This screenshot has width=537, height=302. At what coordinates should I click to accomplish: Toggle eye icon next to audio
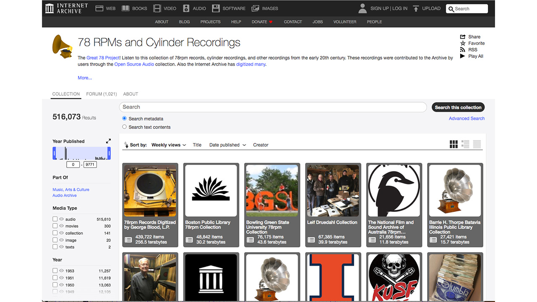[x=61, y=219]
